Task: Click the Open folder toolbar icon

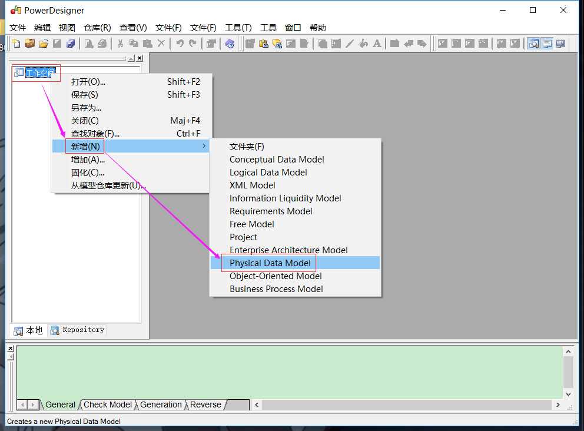Action: click(43, 44)
